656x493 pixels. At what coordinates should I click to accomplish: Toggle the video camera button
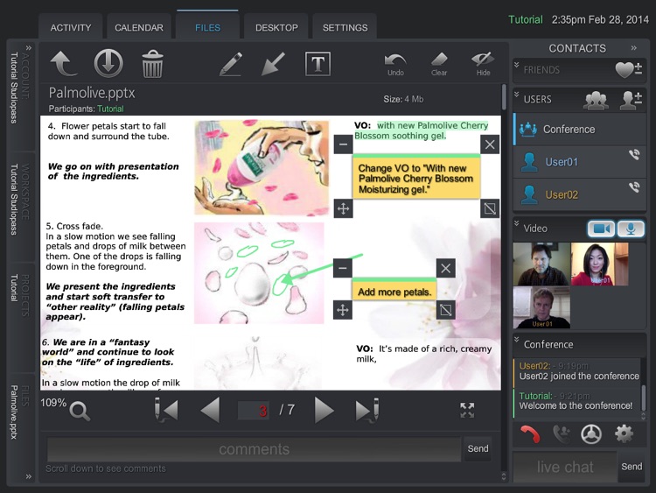tap(601, 229)
